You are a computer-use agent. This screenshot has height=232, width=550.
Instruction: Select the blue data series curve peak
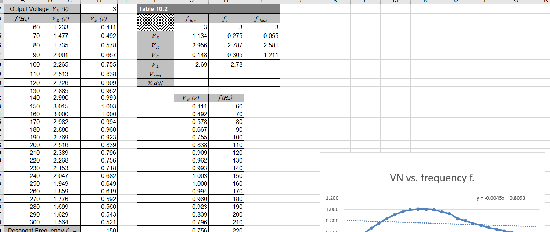[x=418, y=209]
